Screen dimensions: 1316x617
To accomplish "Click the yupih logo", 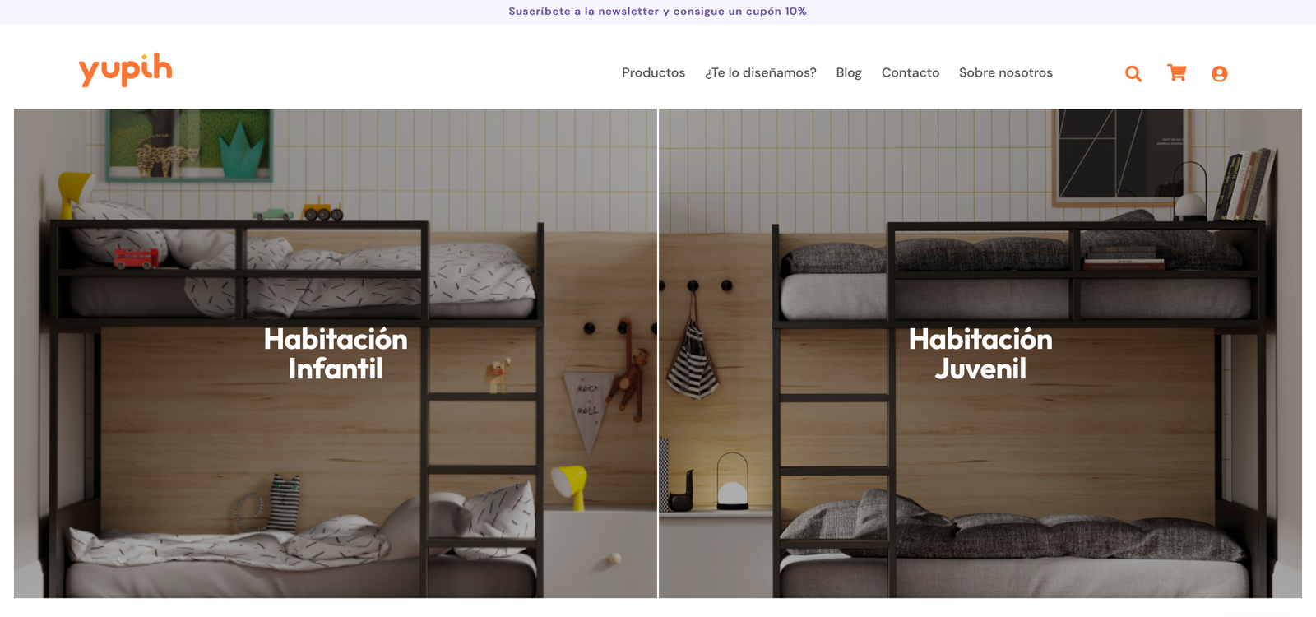I will click(x=125, y=70).
